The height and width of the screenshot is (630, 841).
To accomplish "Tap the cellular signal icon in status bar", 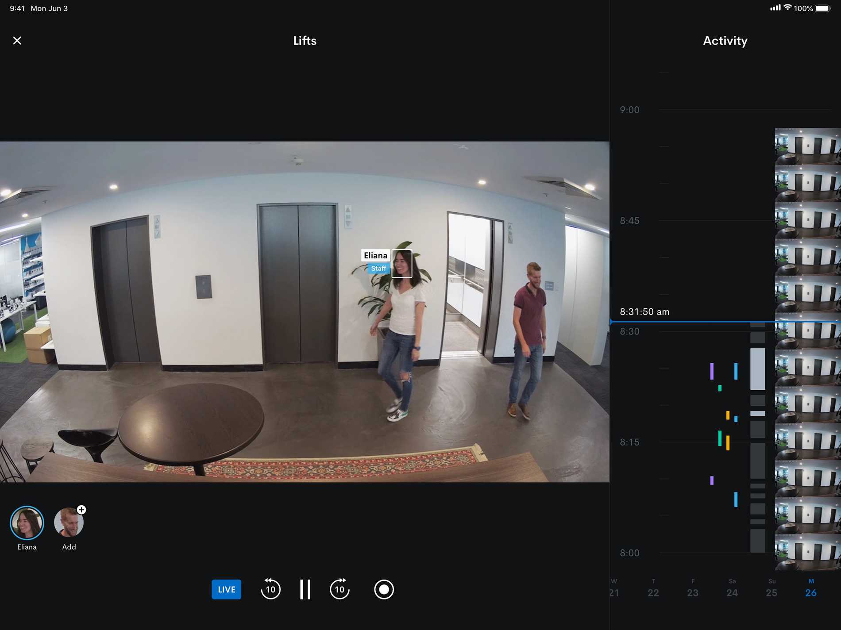I will 775,8.
